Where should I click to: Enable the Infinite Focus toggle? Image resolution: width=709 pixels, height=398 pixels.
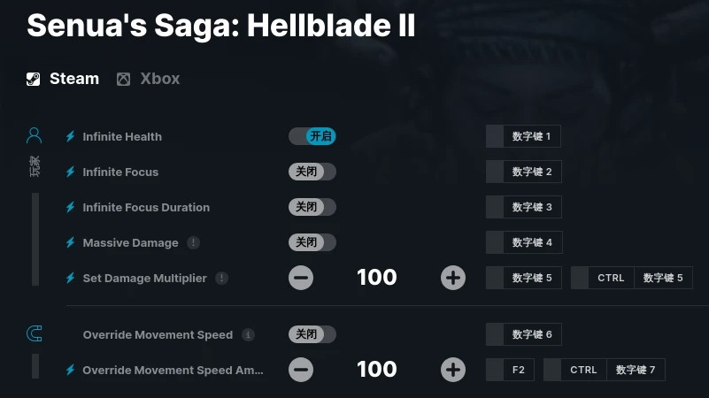pos(312,172)
